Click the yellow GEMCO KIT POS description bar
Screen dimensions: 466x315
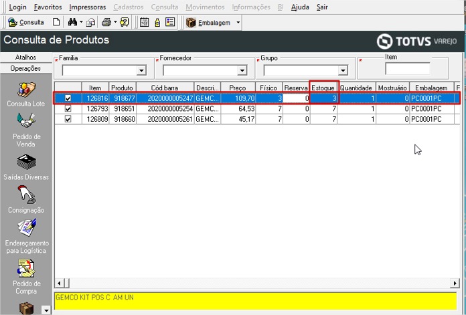256,301
